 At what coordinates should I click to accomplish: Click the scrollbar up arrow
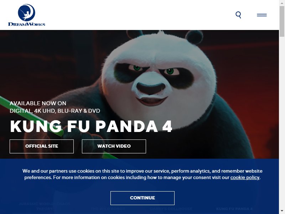(282, 2)
